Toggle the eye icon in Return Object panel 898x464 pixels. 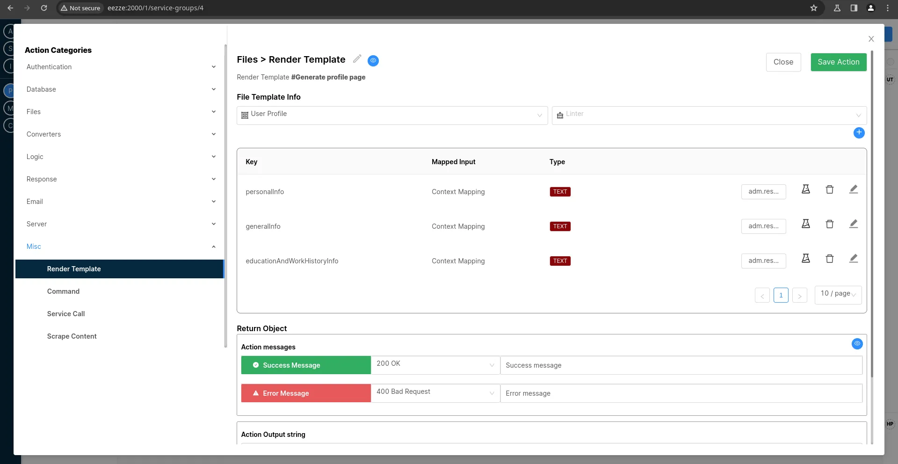click(857, 344)
